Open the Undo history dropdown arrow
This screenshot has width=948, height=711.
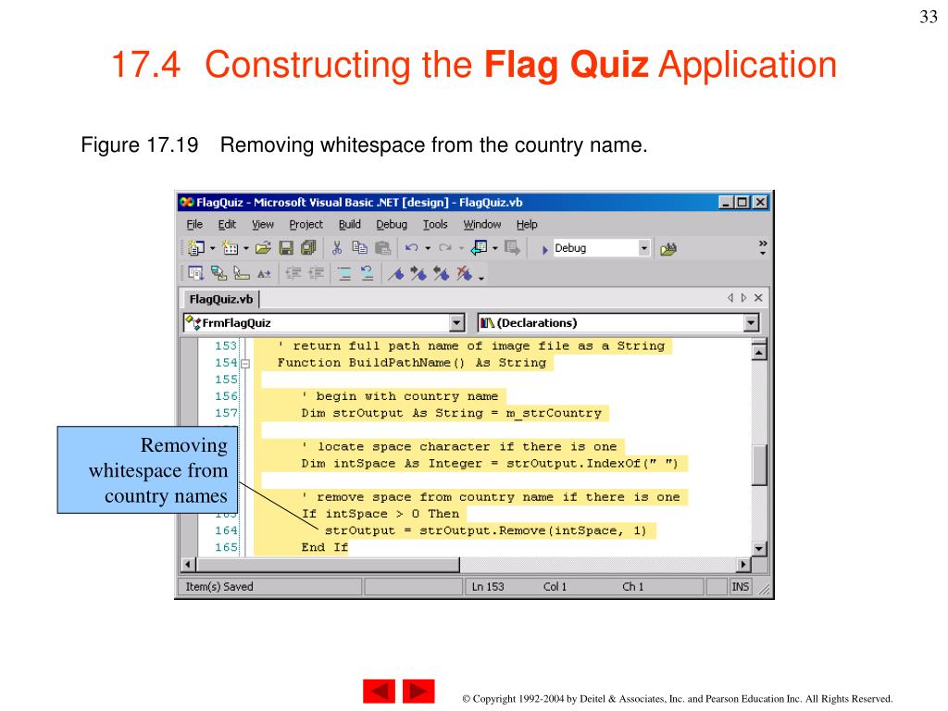(428, 248)
